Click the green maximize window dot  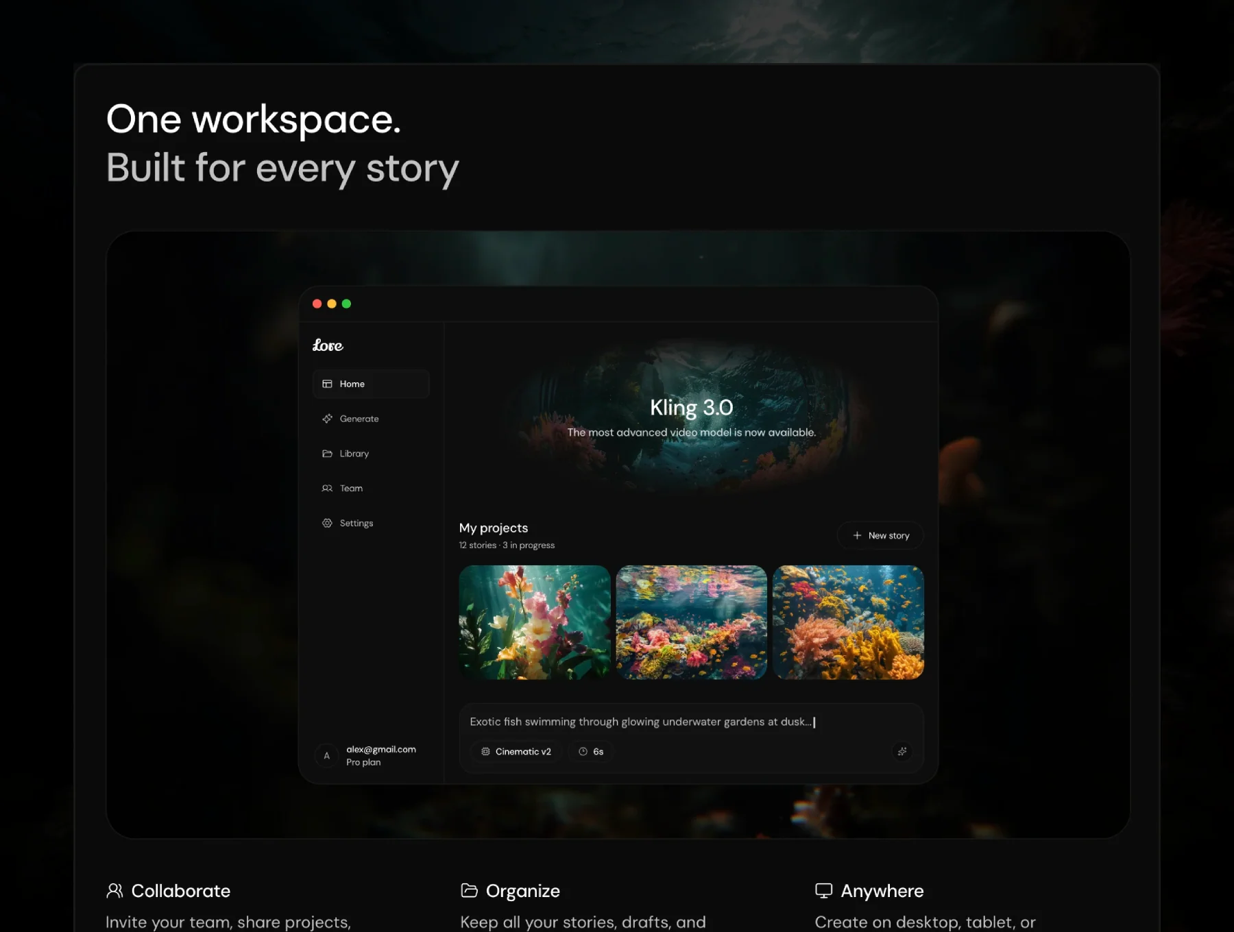click(x=346, y=304)
